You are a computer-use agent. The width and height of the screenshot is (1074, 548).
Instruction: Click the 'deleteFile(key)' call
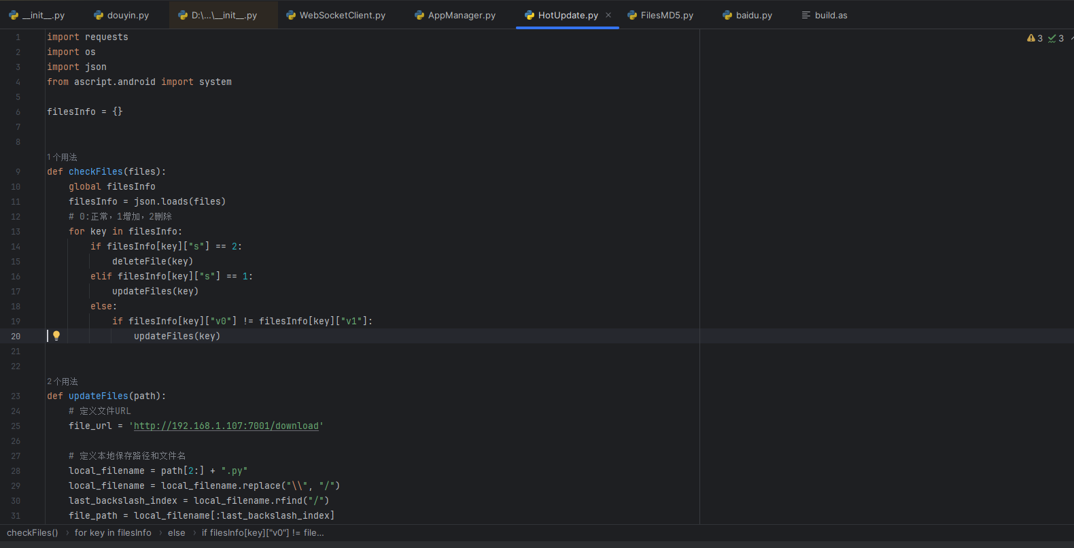[x=153, y=261]
